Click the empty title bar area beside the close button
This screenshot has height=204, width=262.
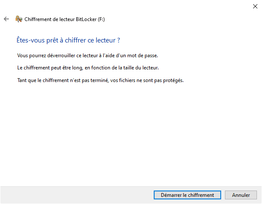click(x=168, y=6)
